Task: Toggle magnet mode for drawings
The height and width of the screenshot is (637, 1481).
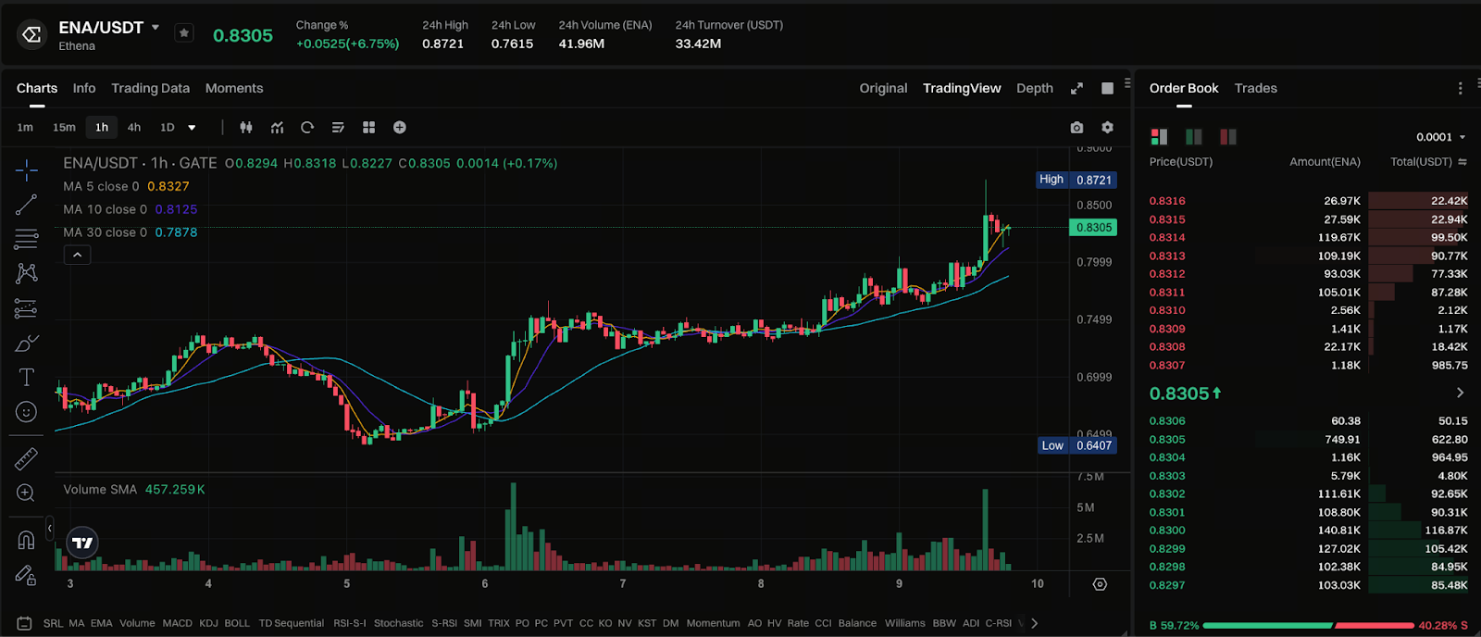Action: (26, 540)
